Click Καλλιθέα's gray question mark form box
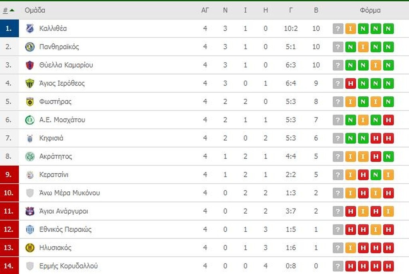 point(338,29)
